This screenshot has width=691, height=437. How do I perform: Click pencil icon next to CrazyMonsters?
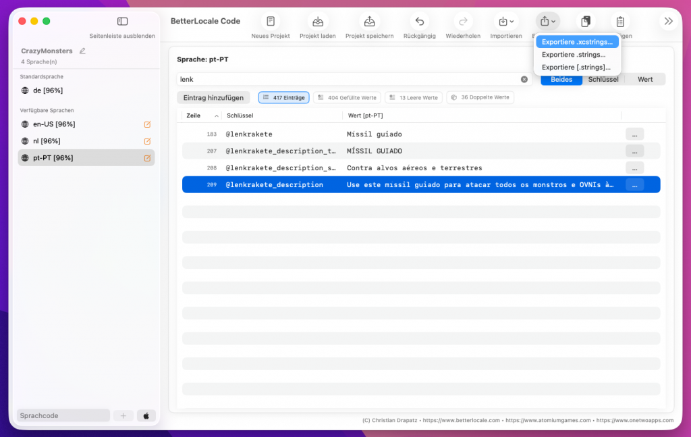pos(82,51)
